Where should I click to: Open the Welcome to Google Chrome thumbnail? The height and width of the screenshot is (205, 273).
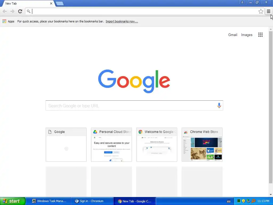coord(157,145)
